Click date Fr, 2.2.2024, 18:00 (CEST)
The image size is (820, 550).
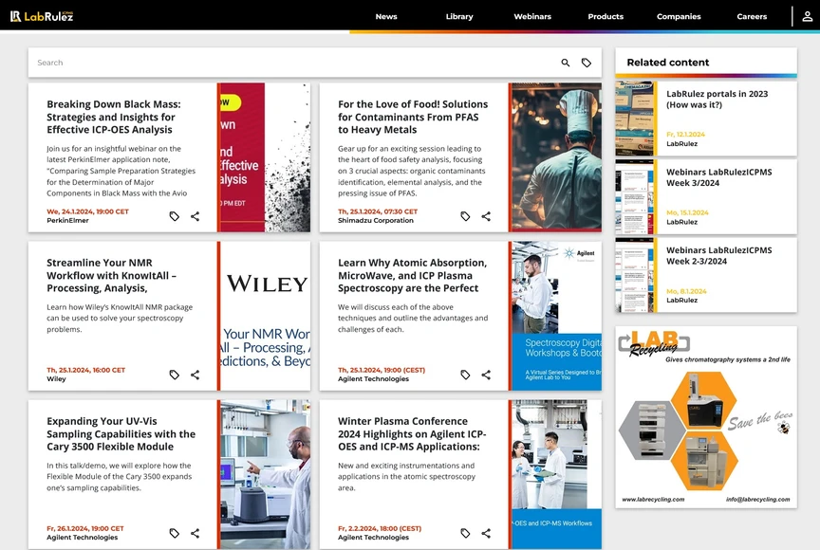(380, 528)
